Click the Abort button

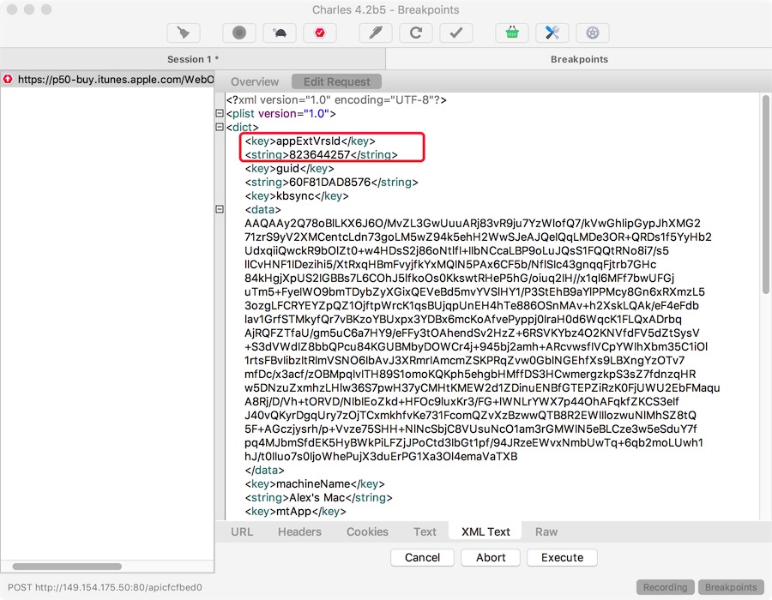tap(491, 557)
